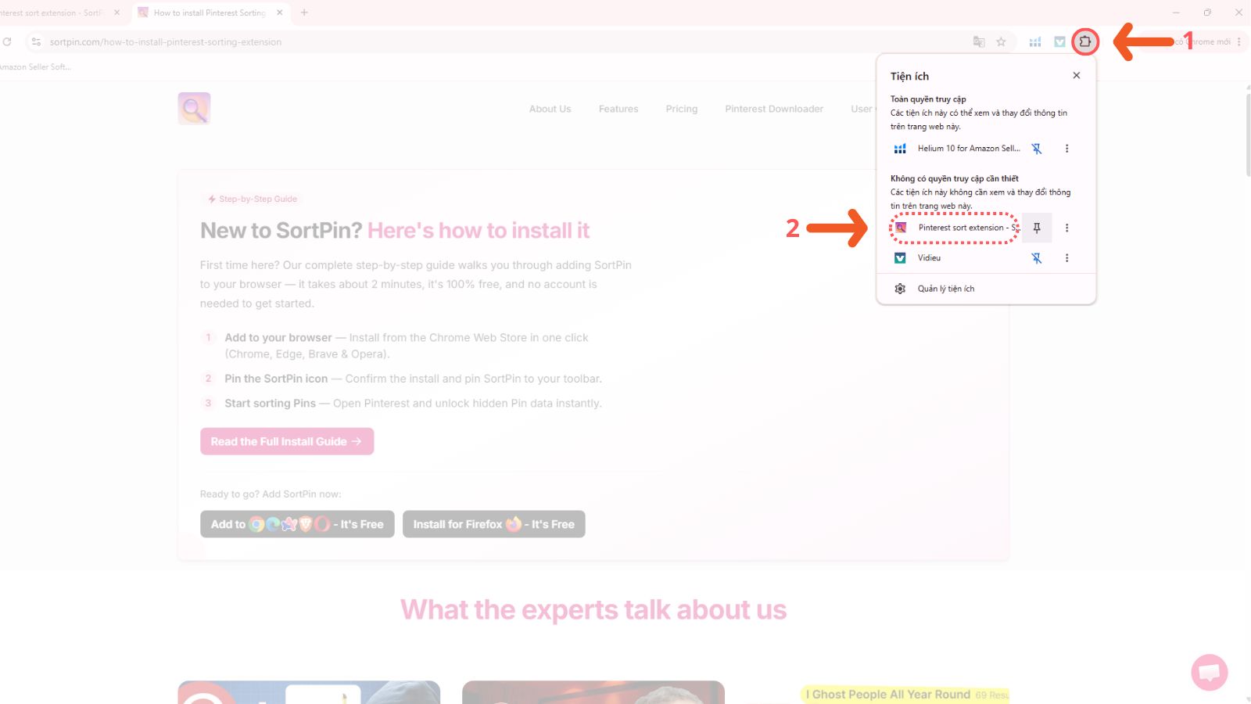Image resolution: width=1251 pixels, height=704 pixels.
Task: Click the 'Step-by-Step Guide' badge
Action: click(x=253, y=199)
